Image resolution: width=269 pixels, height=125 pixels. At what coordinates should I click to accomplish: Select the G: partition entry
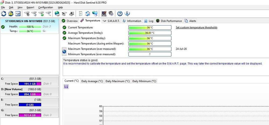click(30, 113)
